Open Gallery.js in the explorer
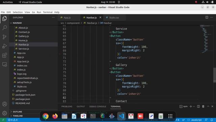216x122 pixels. pos(24,36)
